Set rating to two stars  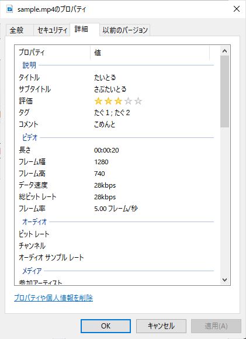click(x=108, y=101)
